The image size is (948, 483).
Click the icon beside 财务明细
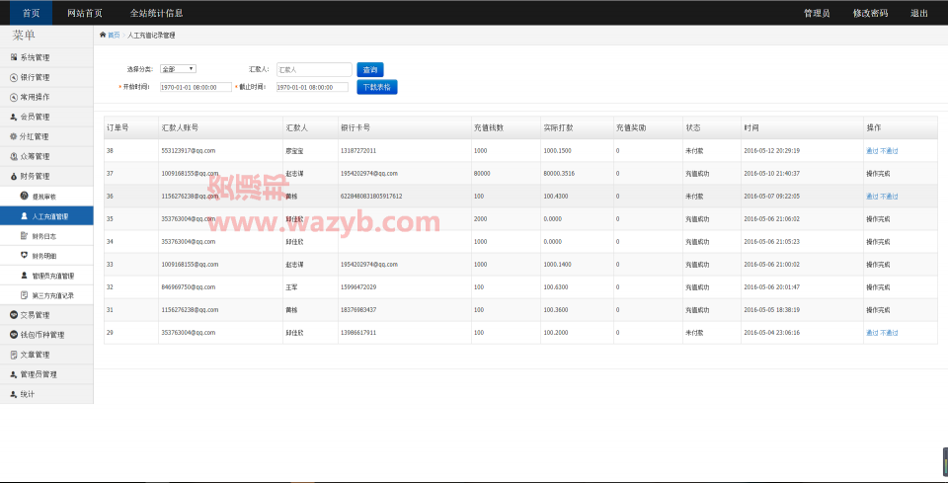(24, 255)
